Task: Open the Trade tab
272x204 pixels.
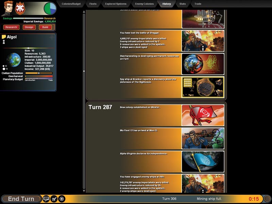Action: click(x=198, y=4)
